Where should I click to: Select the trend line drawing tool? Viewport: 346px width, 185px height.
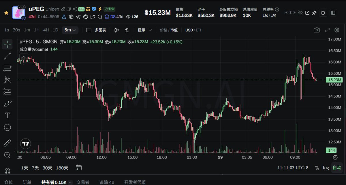(x=7, y=56)
